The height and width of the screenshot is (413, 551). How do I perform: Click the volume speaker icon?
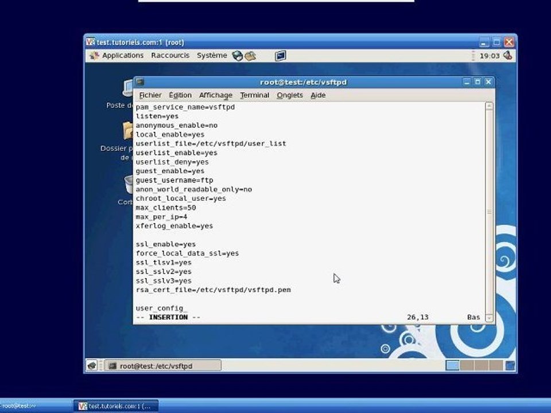[x=507, y=56]
